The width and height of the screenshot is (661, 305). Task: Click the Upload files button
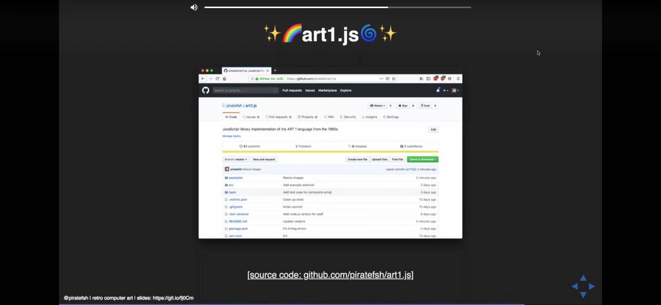(380, 159)
